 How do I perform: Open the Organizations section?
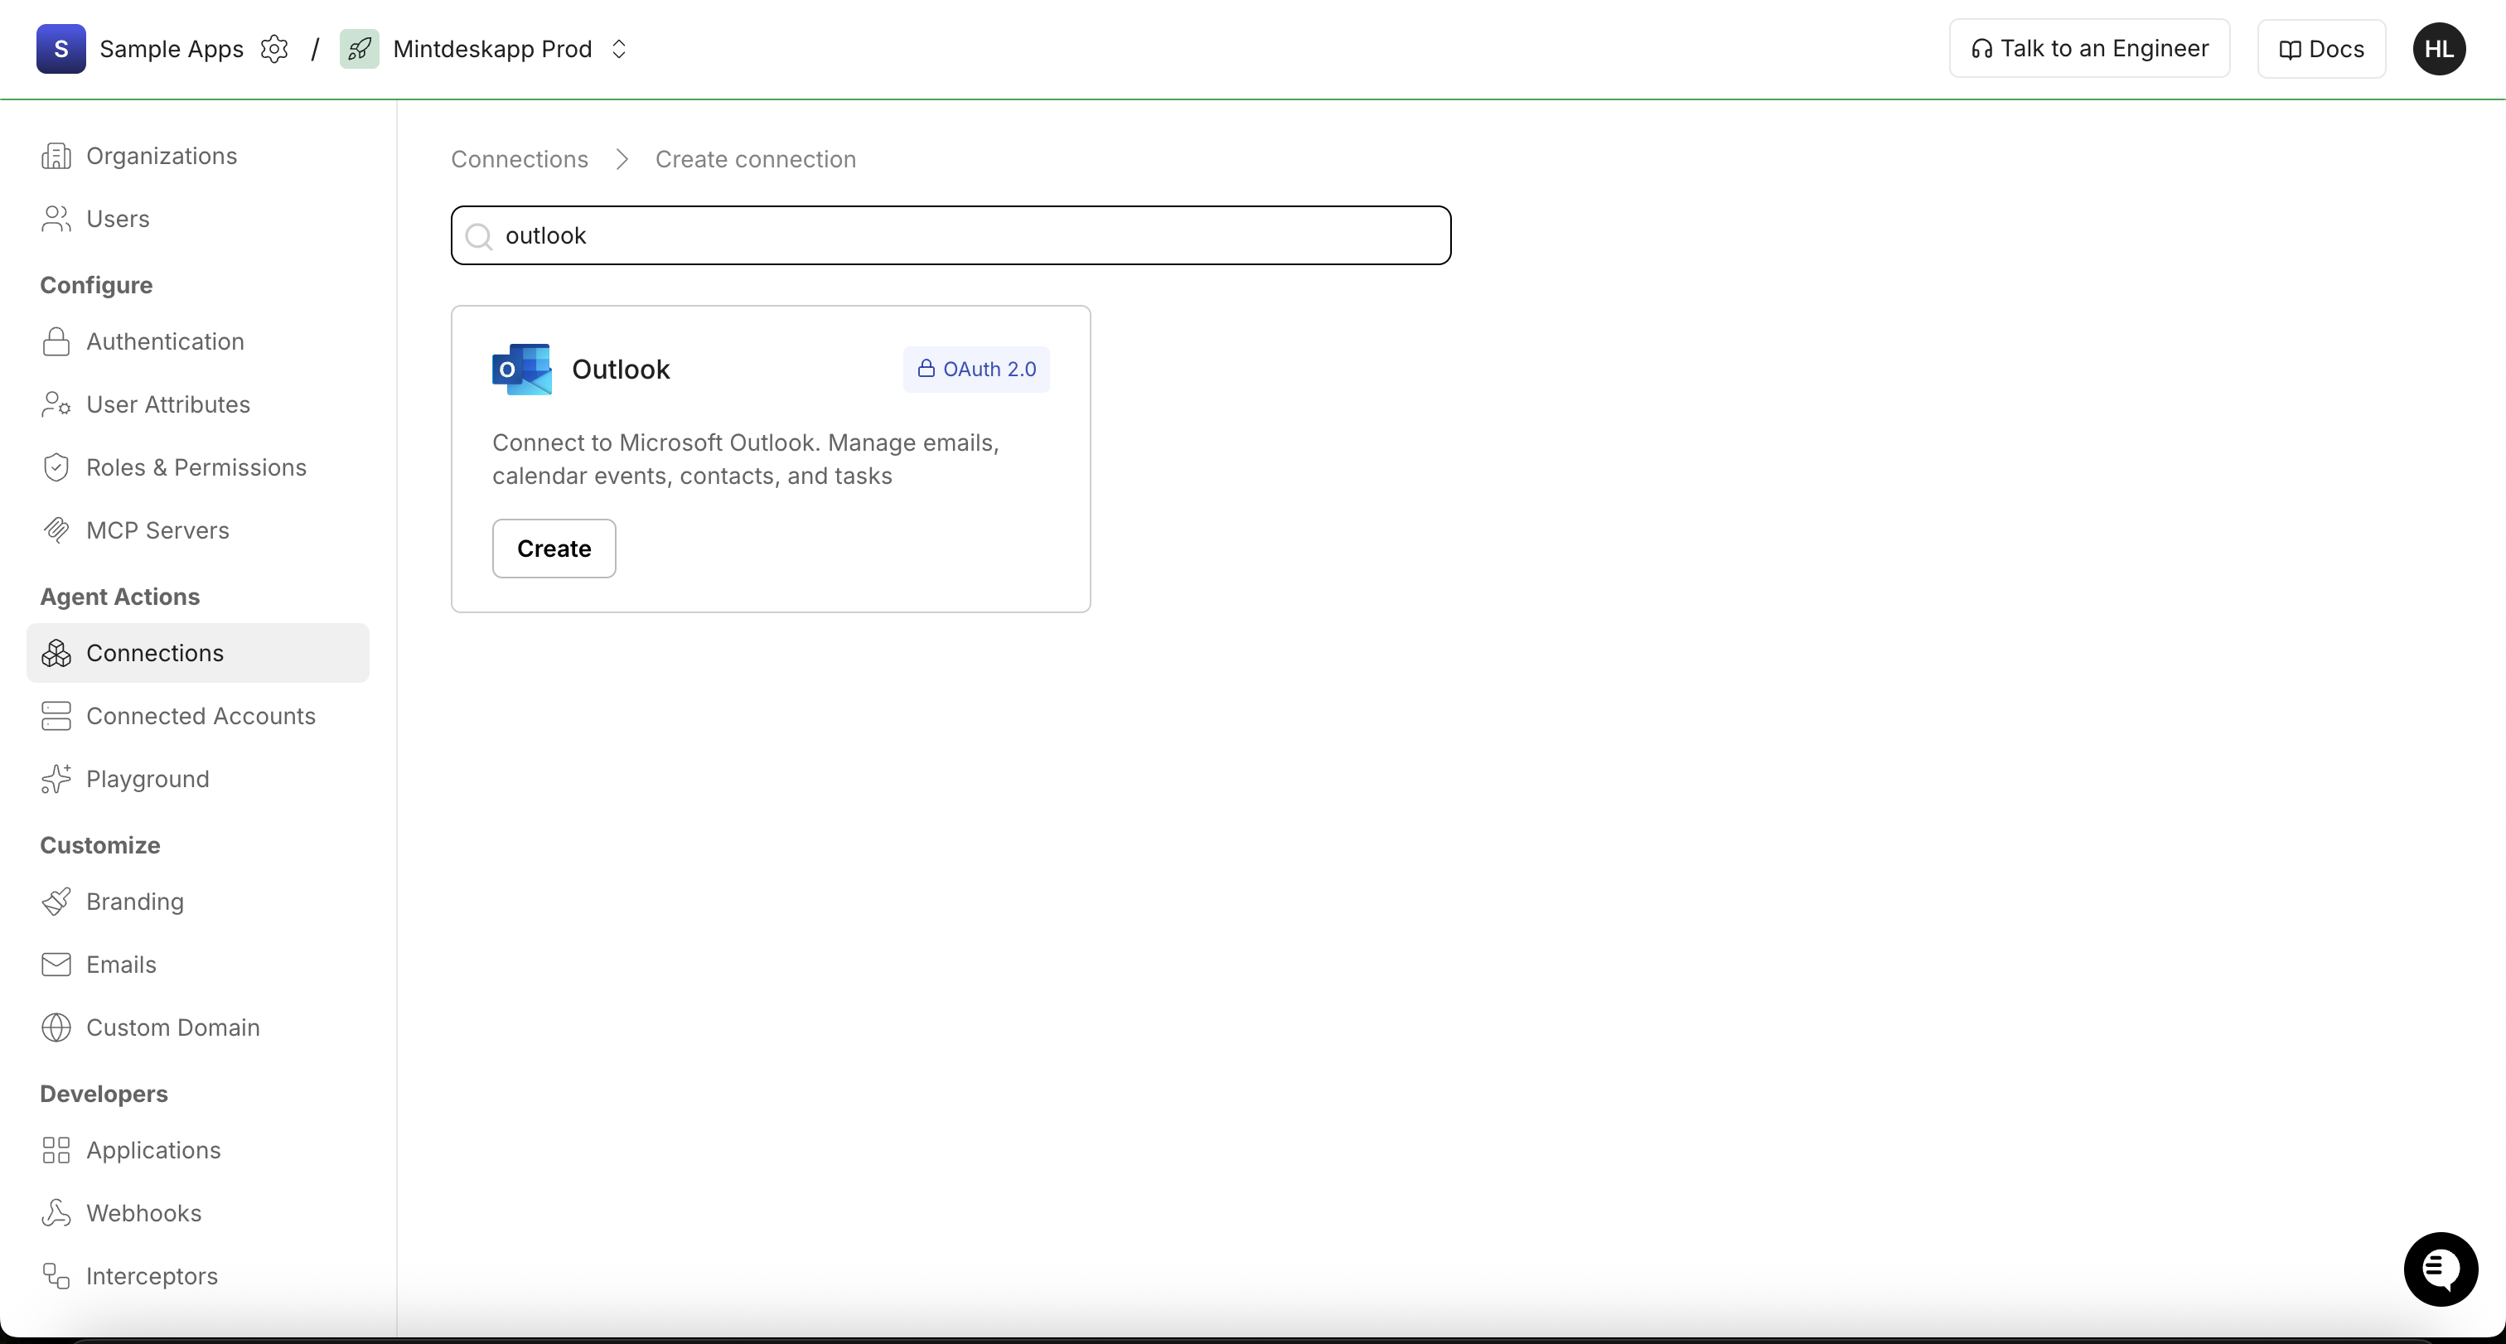[162, 156]
